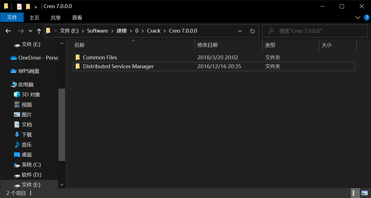Open 下载 folder in navigation pane
Image resolution: width=371 pixels, height=198 pixels.
[23, 135]
